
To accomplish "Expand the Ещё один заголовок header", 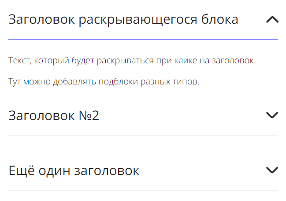I will tap(74, 171).
